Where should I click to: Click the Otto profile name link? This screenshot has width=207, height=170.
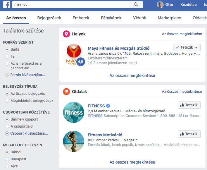coord(169,5)
